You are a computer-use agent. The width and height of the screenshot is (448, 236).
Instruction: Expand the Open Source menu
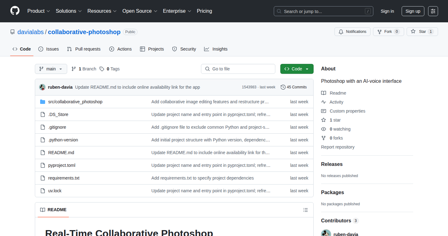click(140, 11)
